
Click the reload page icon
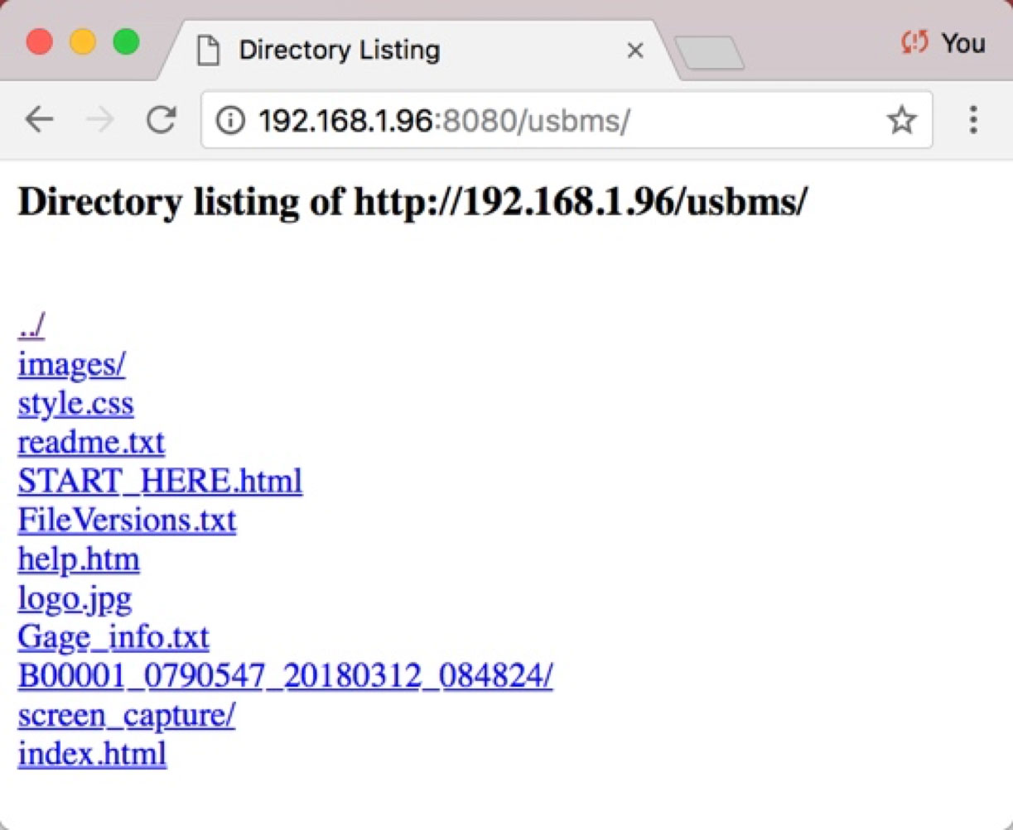click(x=161, y=121)
